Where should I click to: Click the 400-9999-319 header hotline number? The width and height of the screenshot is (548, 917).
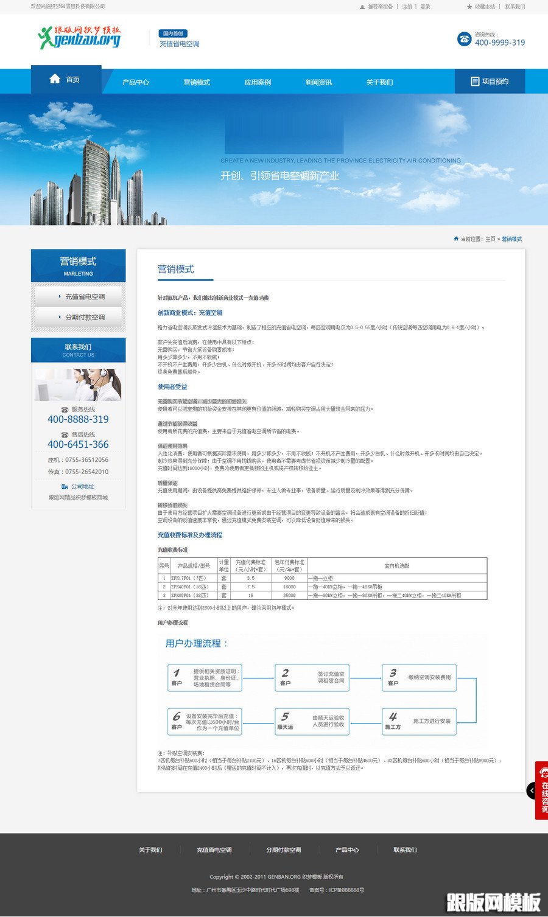pyautogui.click(x=500, y=43)
